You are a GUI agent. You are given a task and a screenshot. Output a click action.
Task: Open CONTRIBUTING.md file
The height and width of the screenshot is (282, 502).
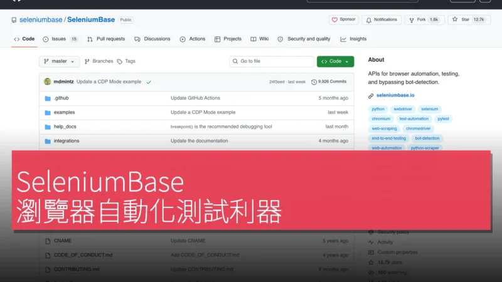click(77, 269)
